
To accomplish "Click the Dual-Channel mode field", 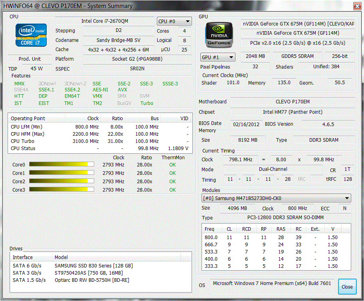I will (x=273, y=169).
